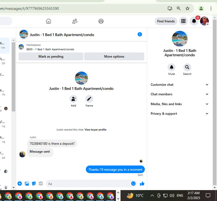The width and height of the screenshot is (217, 201).
Task: Expand Media, files and links section
Action: tap(180, 104)
